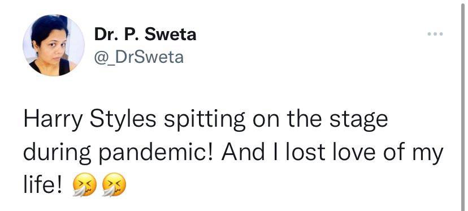468x211 pixels.
Task: Click the word "the" before "stage"
Action: click(304, 118)
